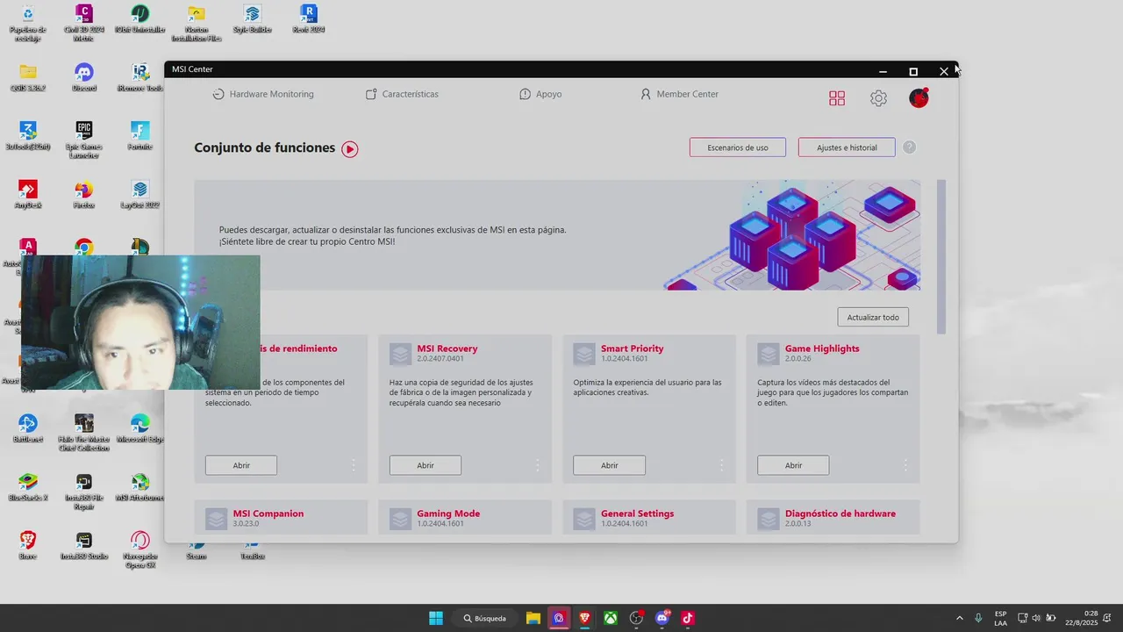The image size is (1123, 632).
Task: Click the General Settings title
Action: [x=637, y=513]
